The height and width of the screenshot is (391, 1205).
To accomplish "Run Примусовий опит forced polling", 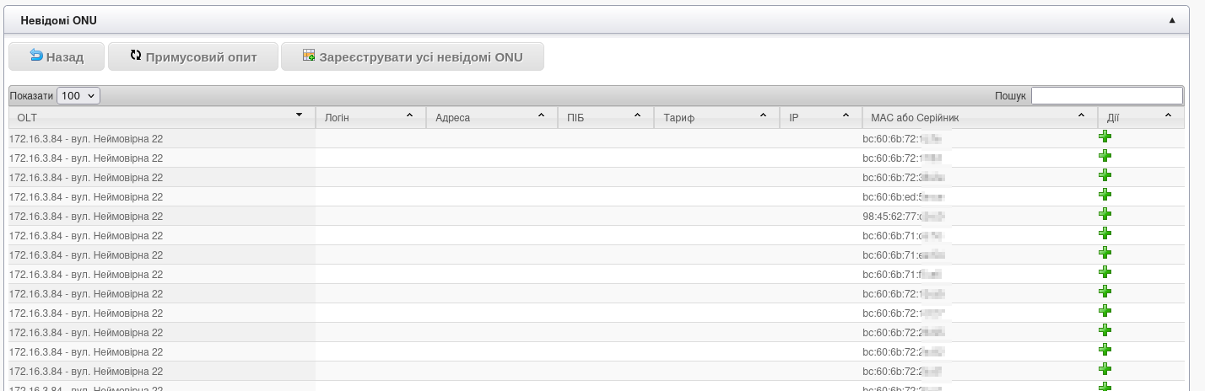I will tap(192, 57).
